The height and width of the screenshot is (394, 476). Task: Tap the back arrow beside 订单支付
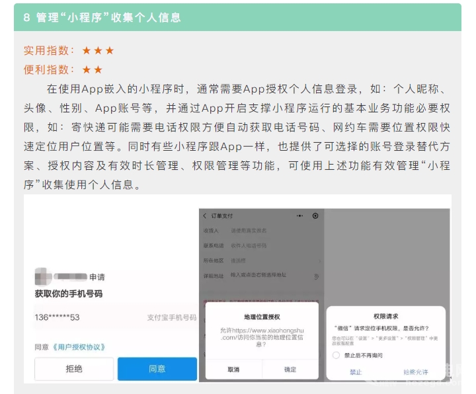pyautogui.click(x=204, y=216)
